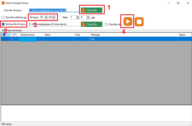This screenshot has height=126, width=192.
Task: Increase Số lượng value 40 with up arrow
Action: (x=54, y=17)
